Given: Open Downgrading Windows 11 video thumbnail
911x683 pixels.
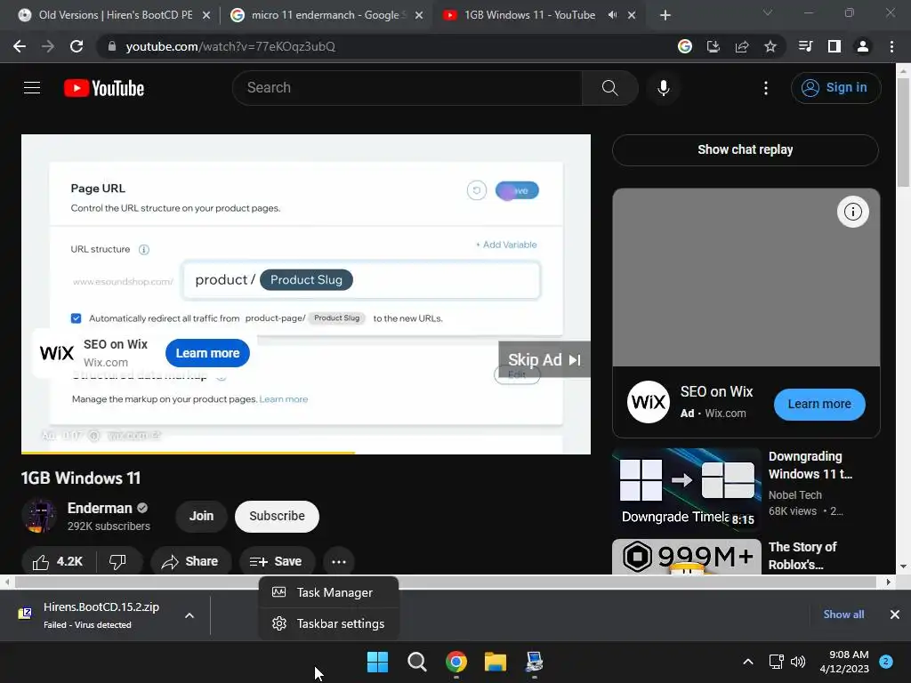Looking at the screenshot, I should tap(687, 490).
